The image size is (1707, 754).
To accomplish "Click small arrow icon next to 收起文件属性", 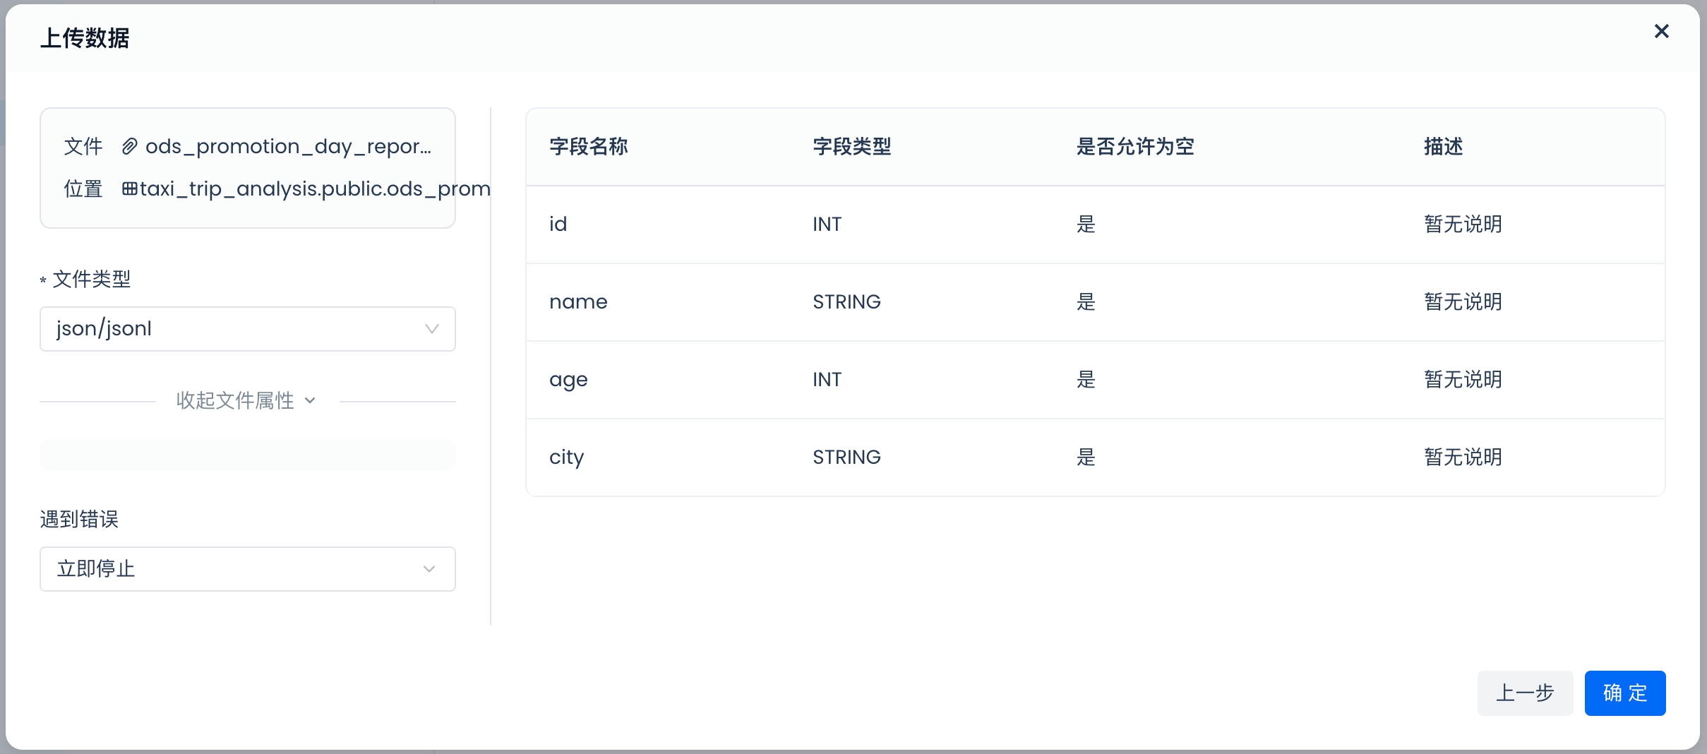I will point(310,401).
